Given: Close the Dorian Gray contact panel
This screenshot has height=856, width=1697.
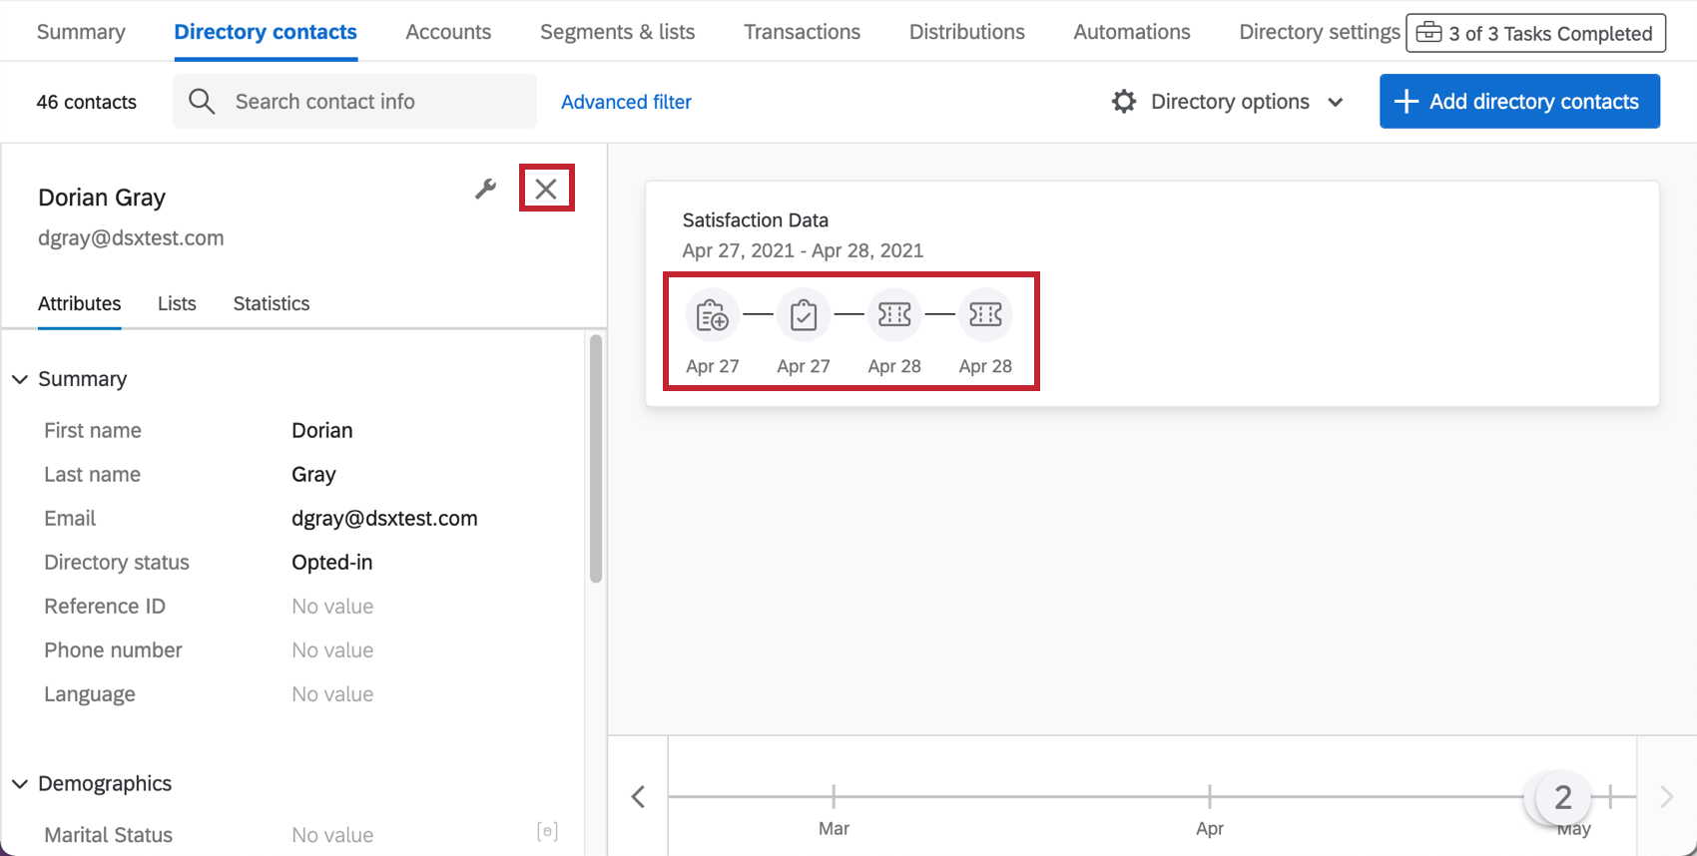Looking at the screenshot, I should tap(546, 189).
